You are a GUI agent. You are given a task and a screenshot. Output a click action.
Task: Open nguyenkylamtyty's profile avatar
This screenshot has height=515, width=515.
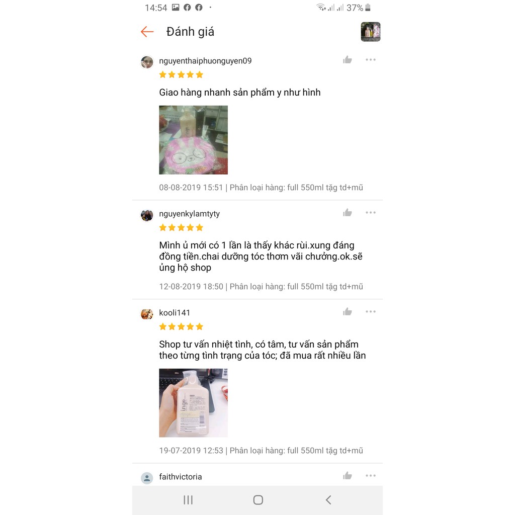pos(147,215)
